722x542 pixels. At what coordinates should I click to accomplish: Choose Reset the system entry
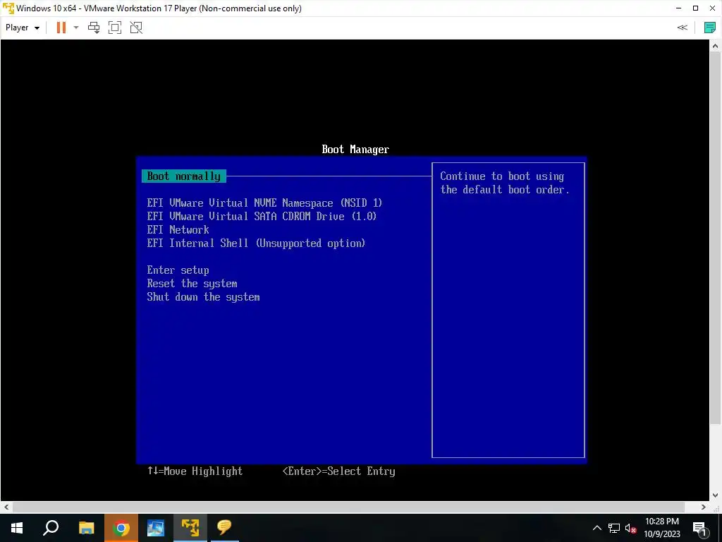(192, 284)
